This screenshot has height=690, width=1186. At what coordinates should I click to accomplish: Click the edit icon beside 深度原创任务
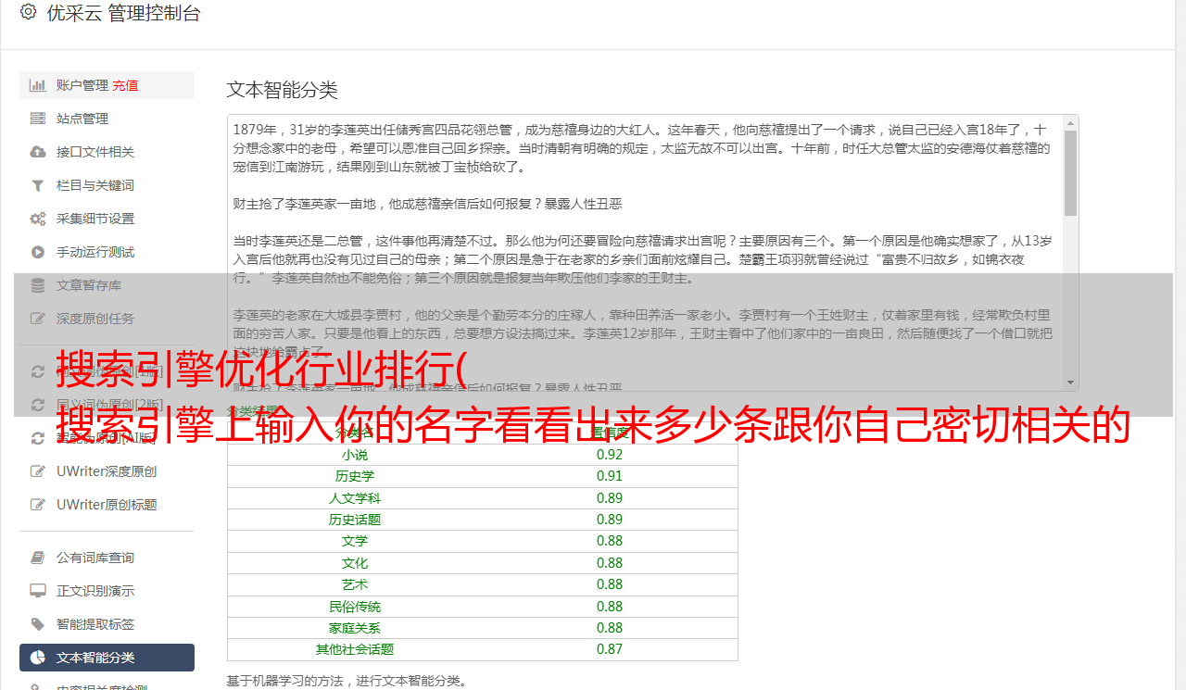(38, 319)
